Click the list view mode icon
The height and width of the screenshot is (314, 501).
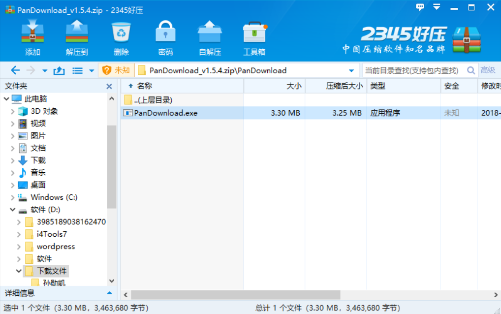pyautogui.click(x=77, y=70)
